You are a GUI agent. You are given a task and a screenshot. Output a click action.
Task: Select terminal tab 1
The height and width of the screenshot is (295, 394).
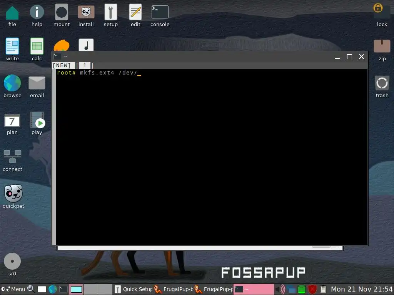click(85, 65)
